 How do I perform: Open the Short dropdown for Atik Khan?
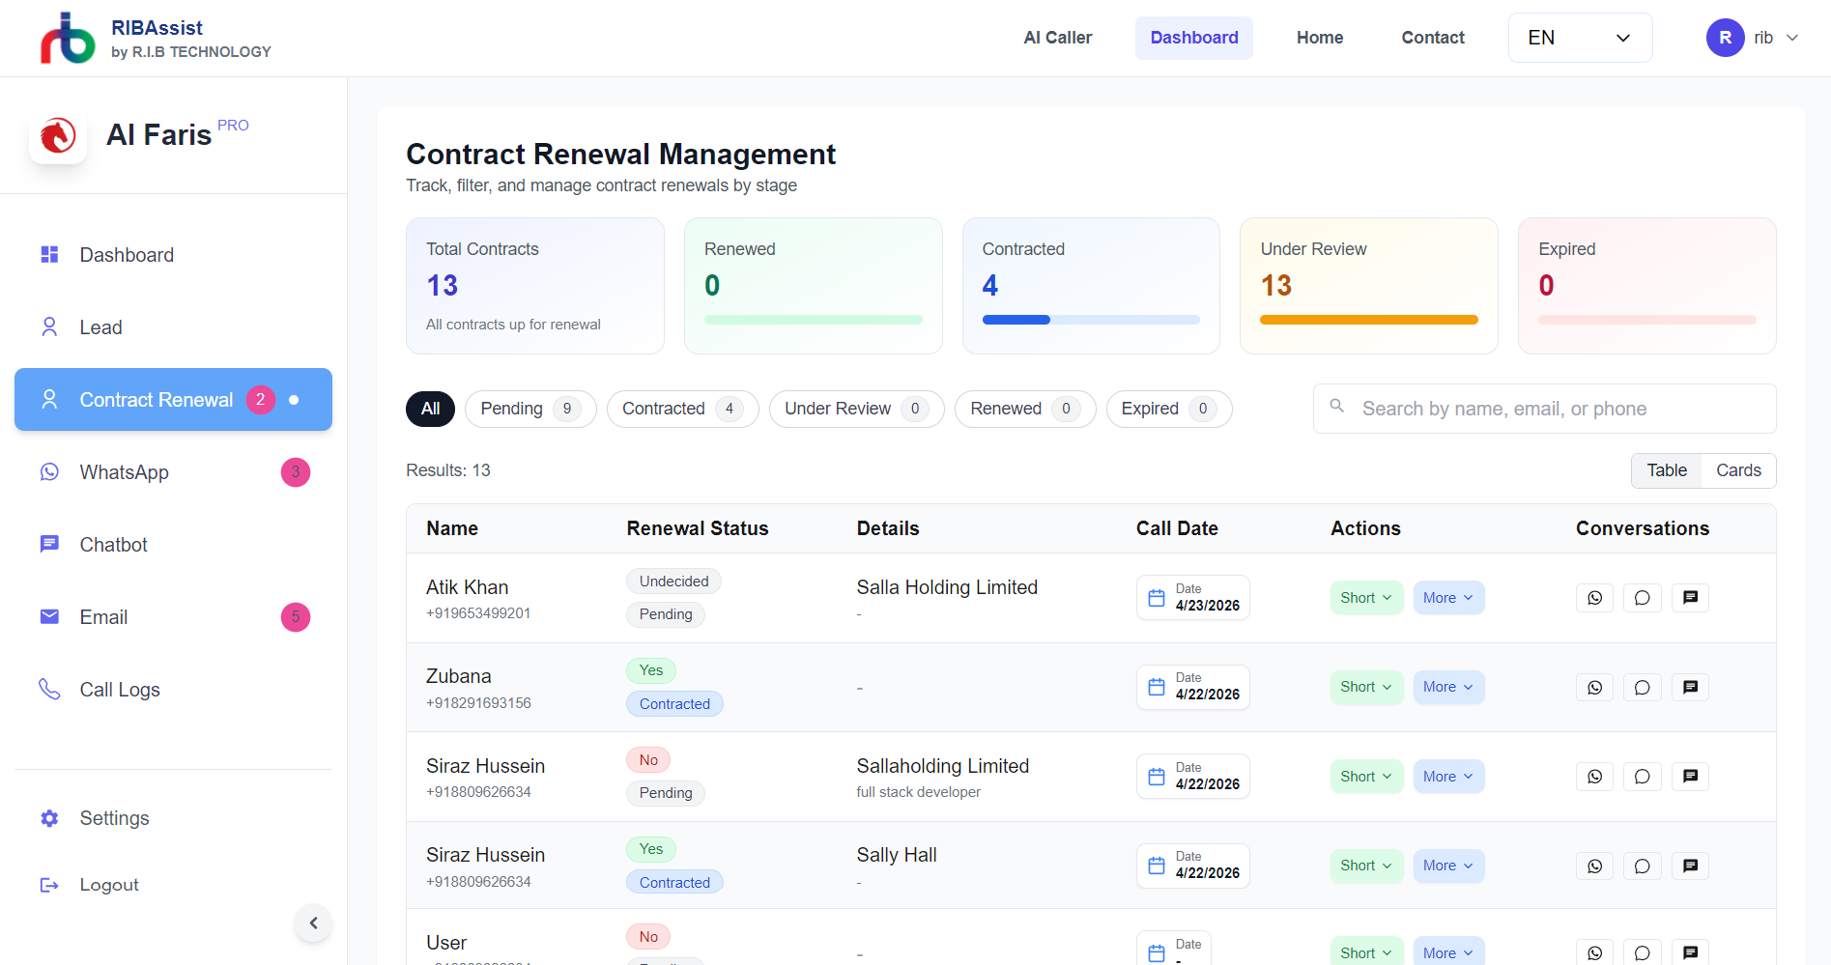[1365, 598]
